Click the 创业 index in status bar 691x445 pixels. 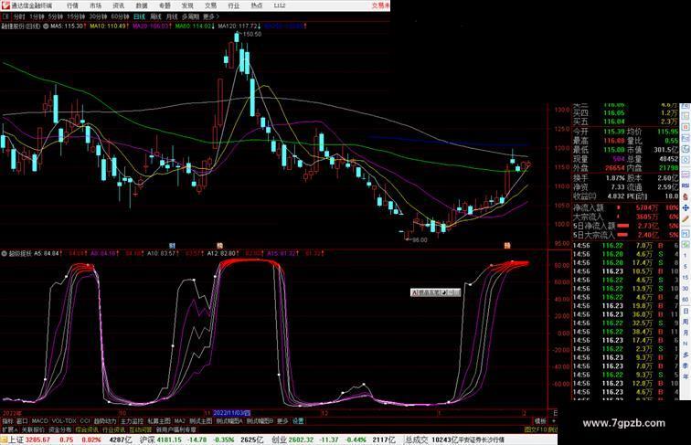(x=279, y=440)
